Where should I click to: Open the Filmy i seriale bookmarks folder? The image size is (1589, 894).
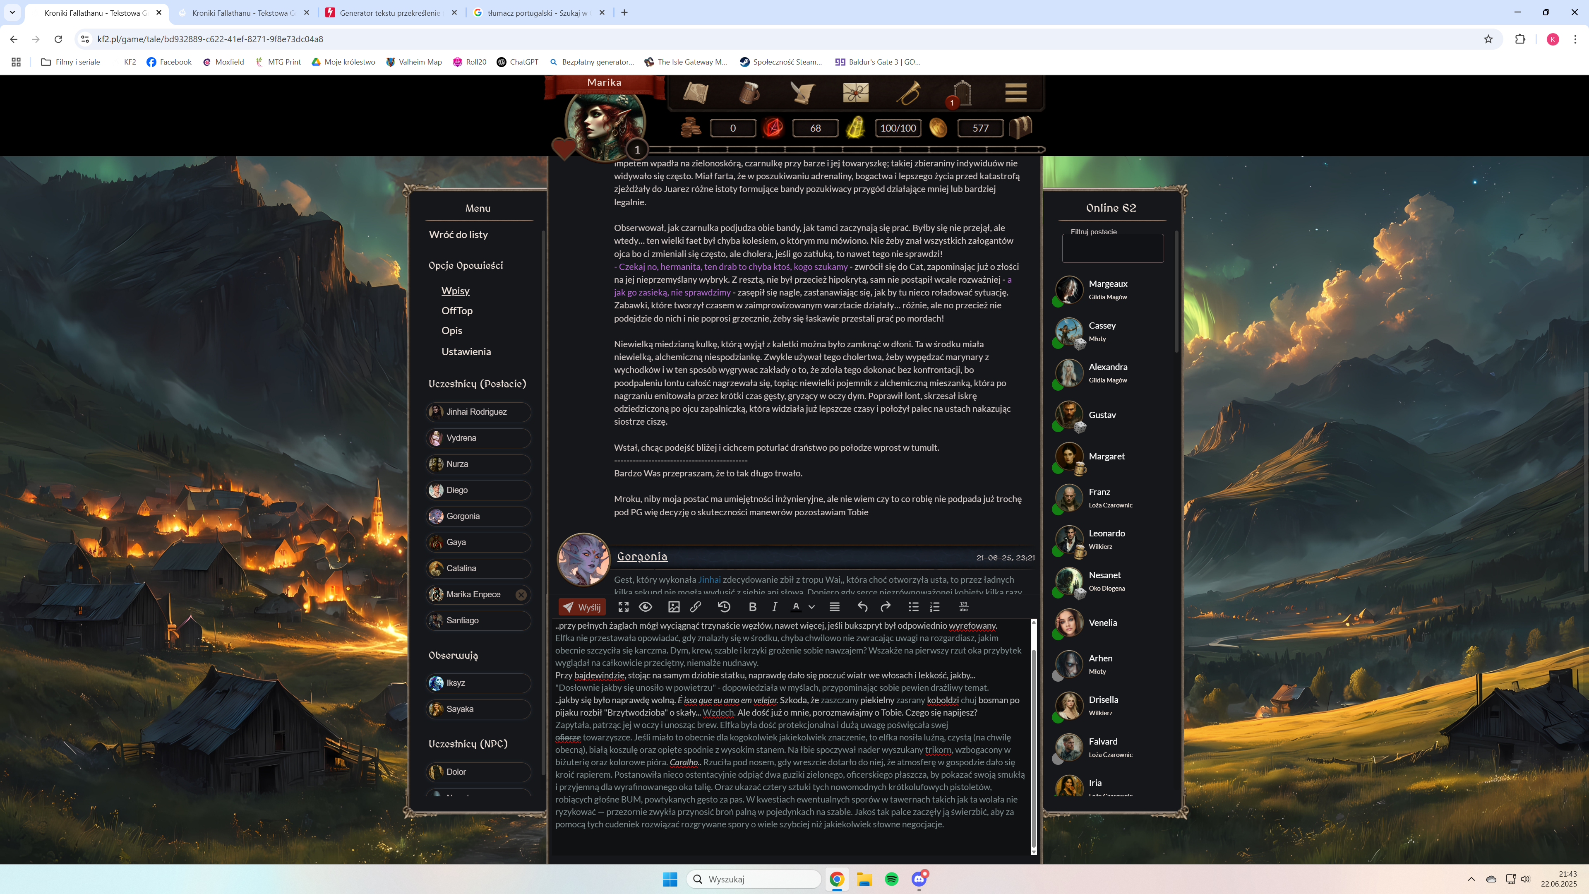70,62
